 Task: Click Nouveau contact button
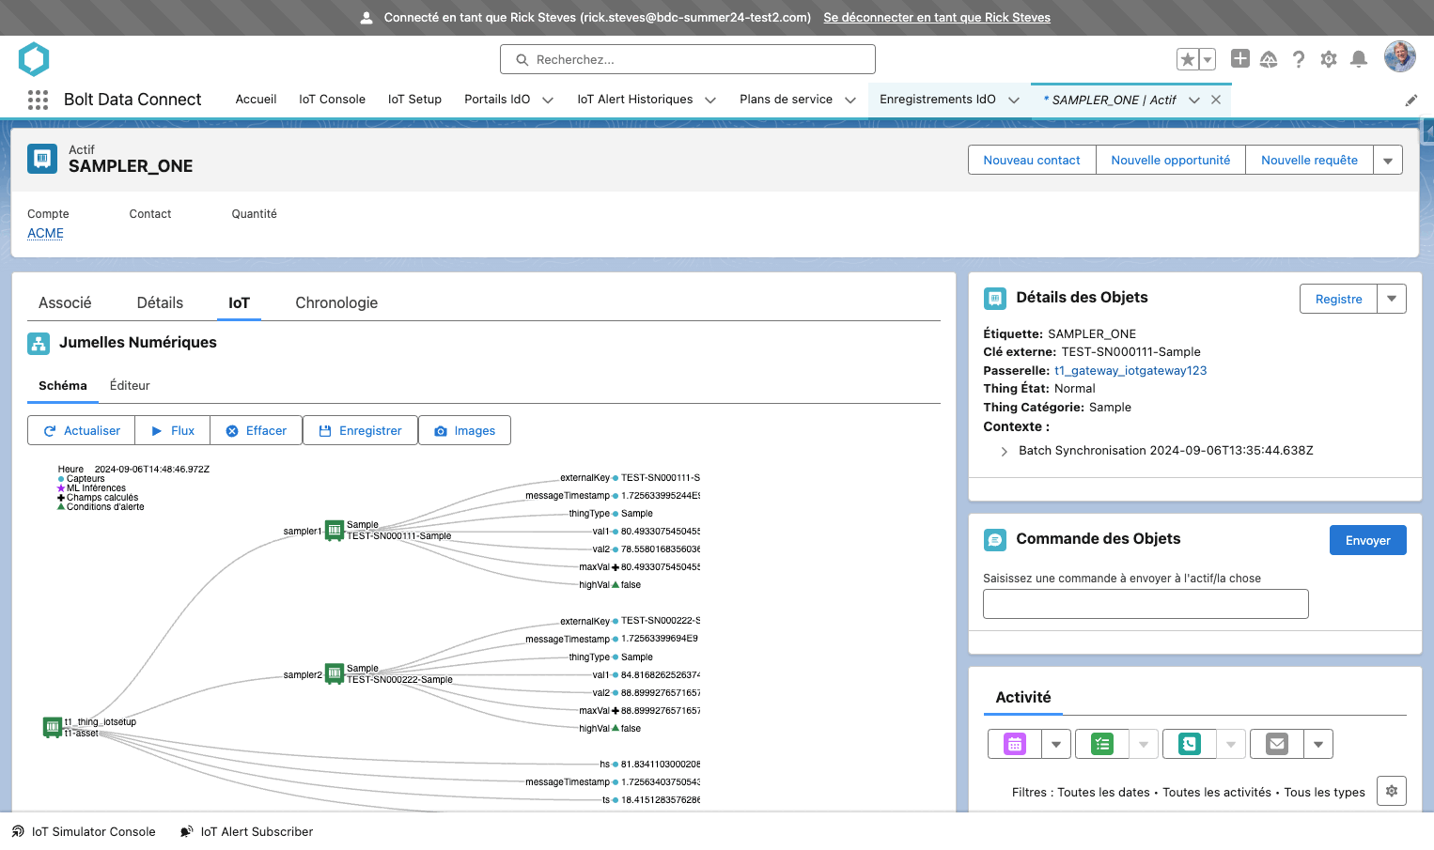click(x=1032, y=160)
